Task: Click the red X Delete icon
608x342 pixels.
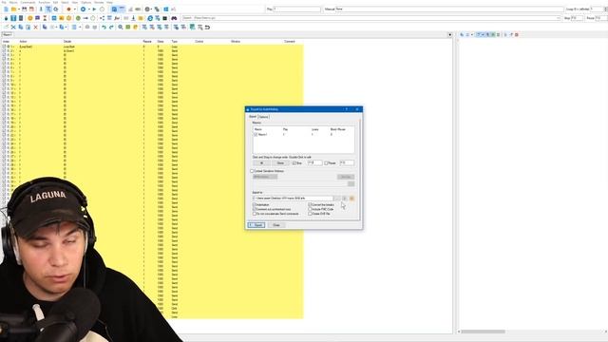Action: click(36, 28)
